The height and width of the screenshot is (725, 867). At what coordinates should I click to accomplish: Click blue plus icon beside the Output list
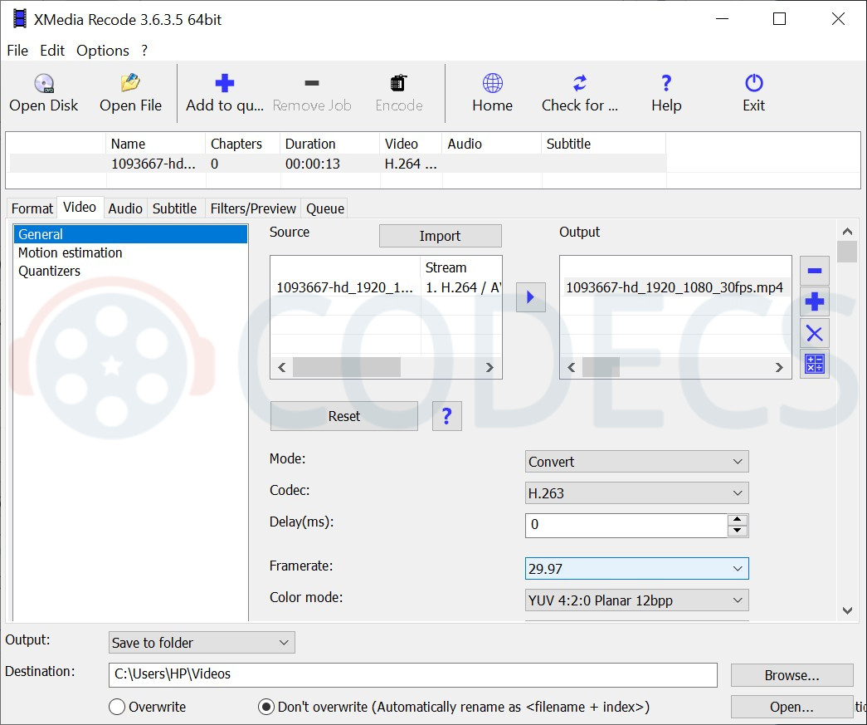815,301
